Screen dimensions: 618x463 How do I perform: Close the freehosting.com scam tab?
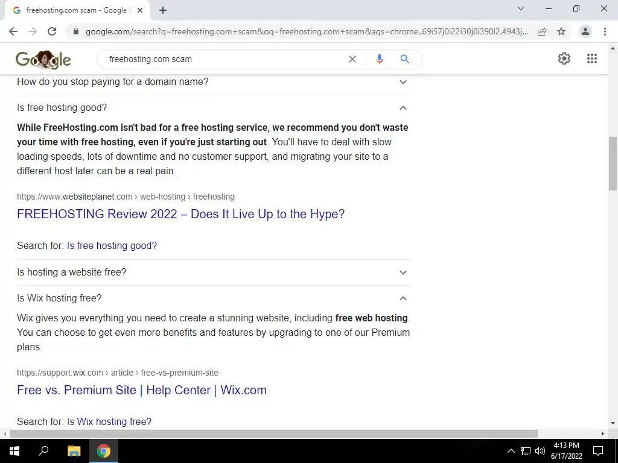140,10
